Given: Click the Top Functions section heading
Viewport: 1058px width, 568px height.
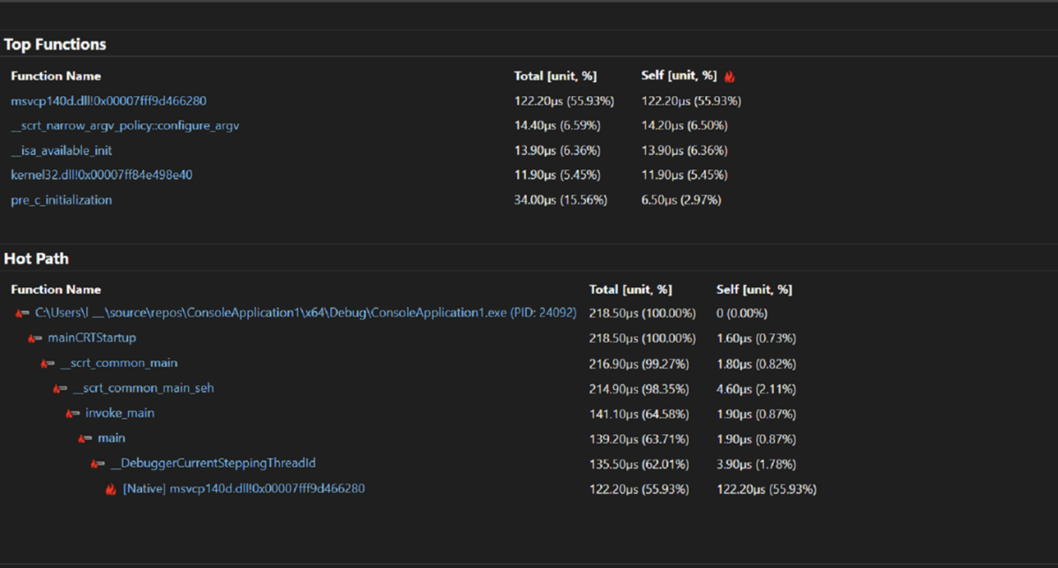Looking at the screenshot, I should point(56,44).
